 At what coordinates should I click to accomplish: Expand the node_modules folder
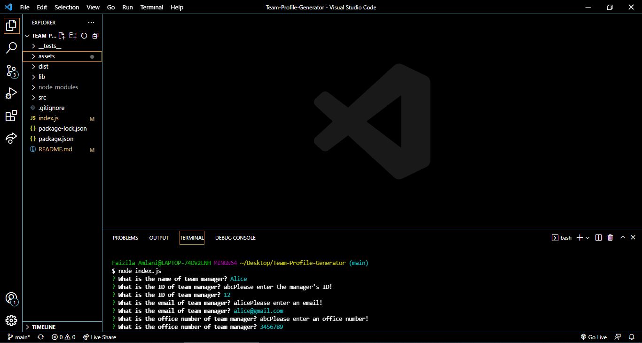[x=62, y=87]
